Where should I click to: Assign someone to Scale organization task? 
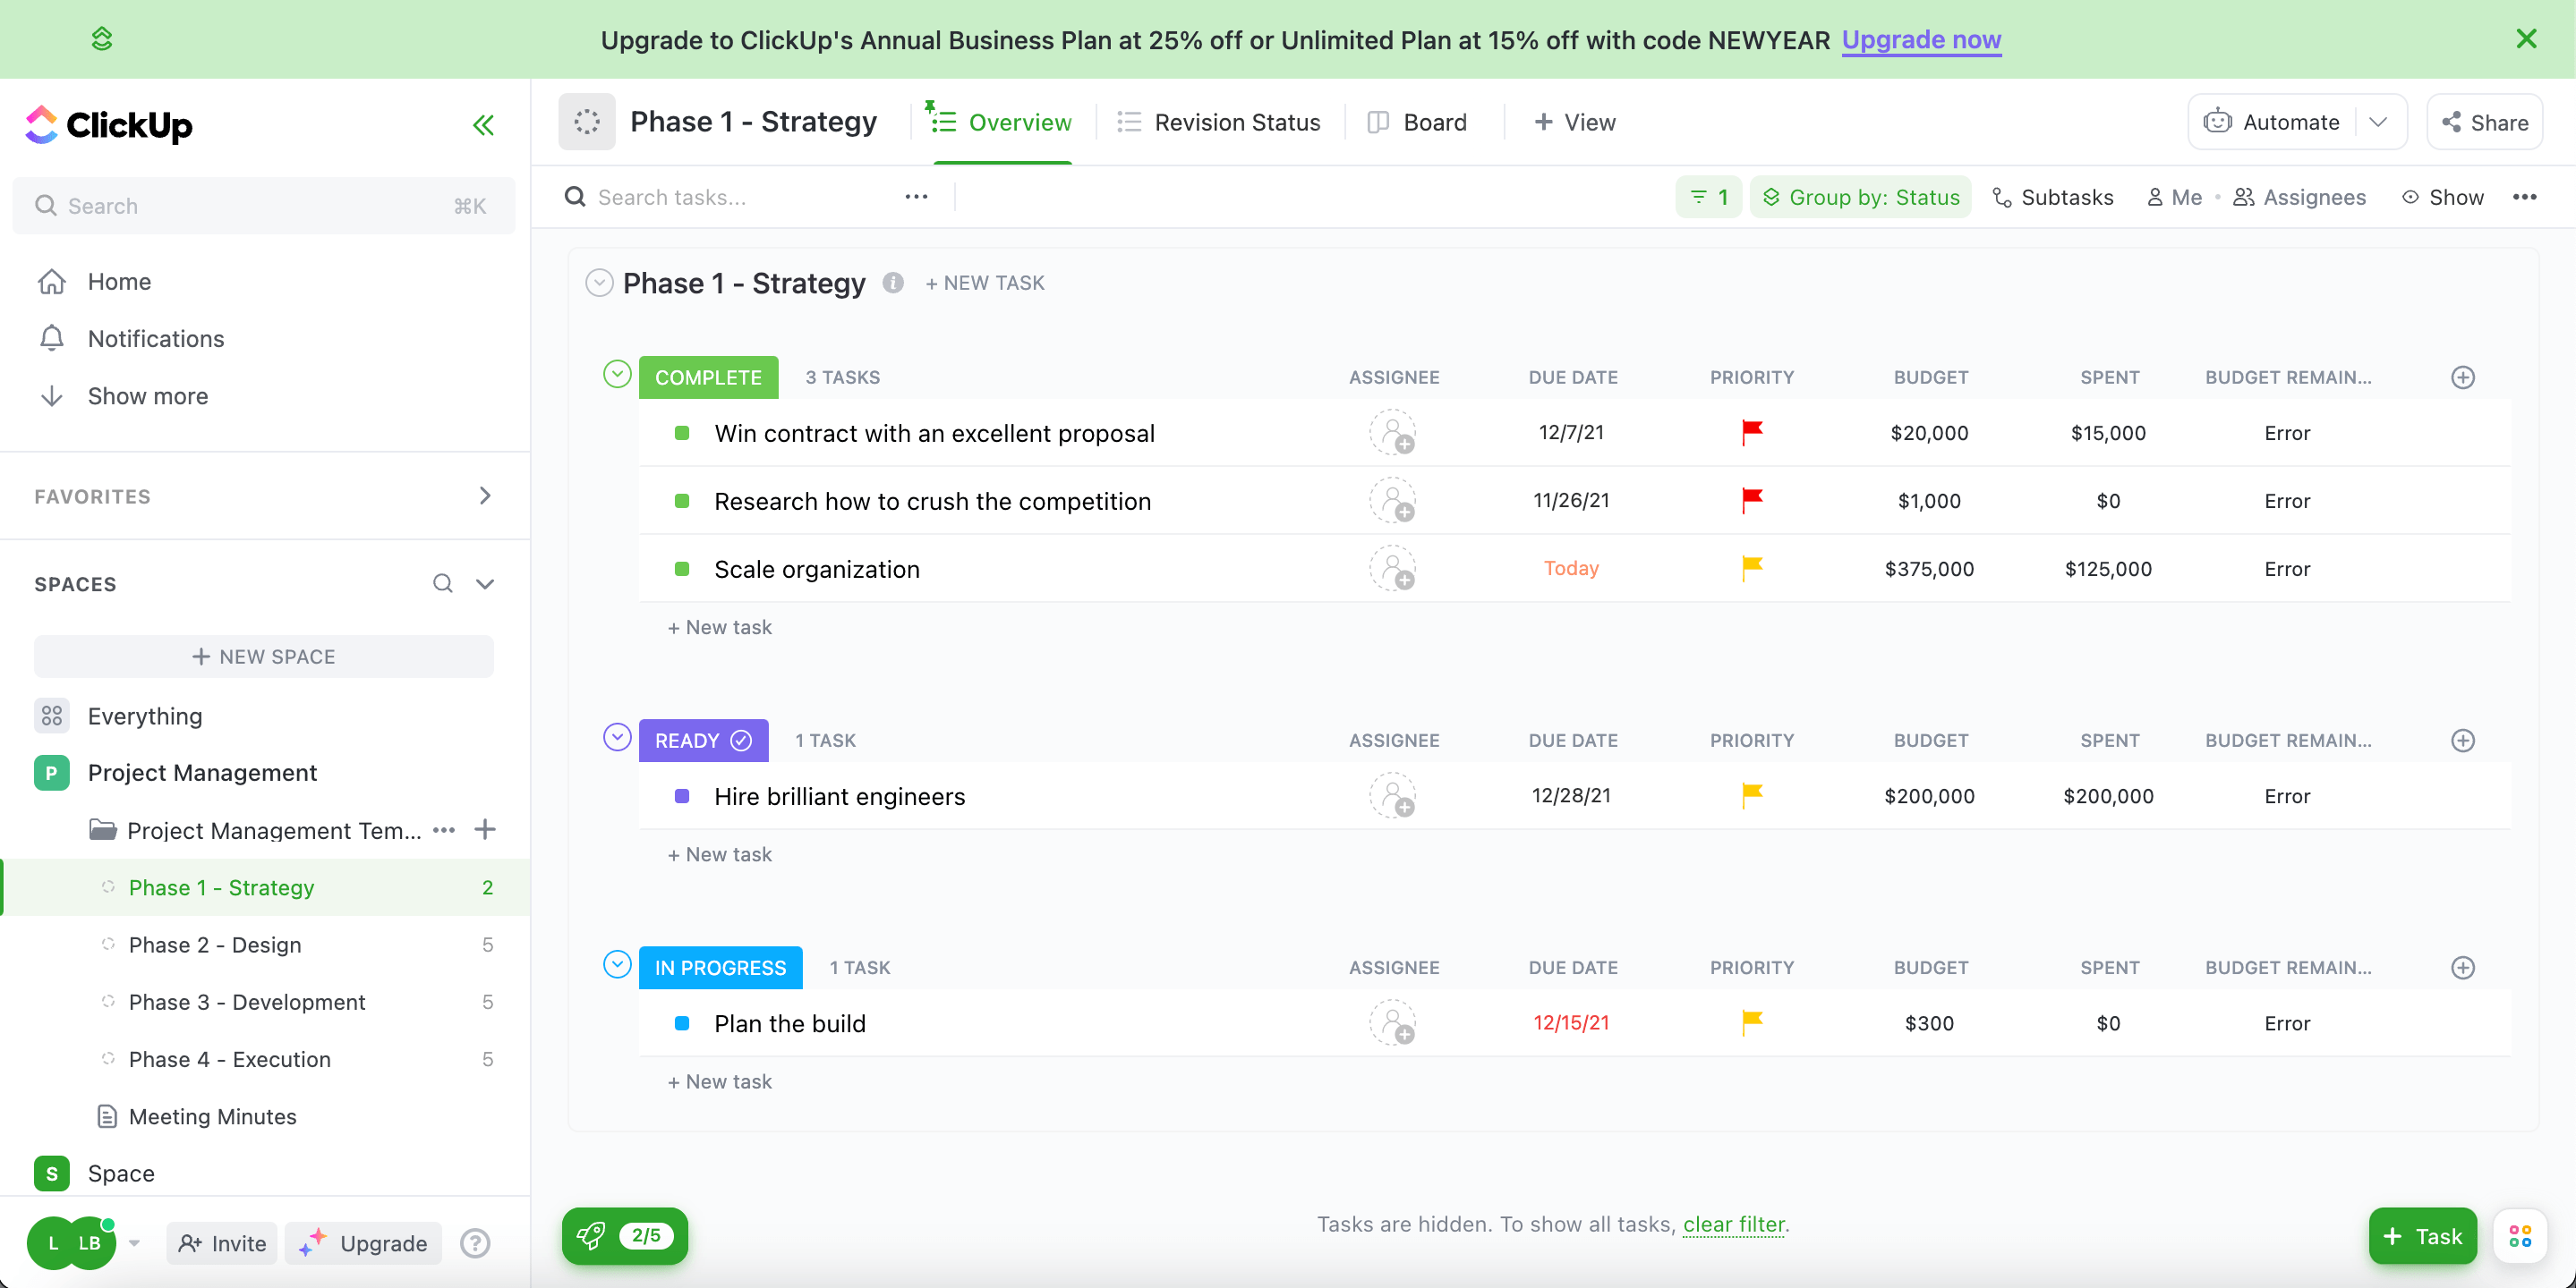coord(1392,569)
